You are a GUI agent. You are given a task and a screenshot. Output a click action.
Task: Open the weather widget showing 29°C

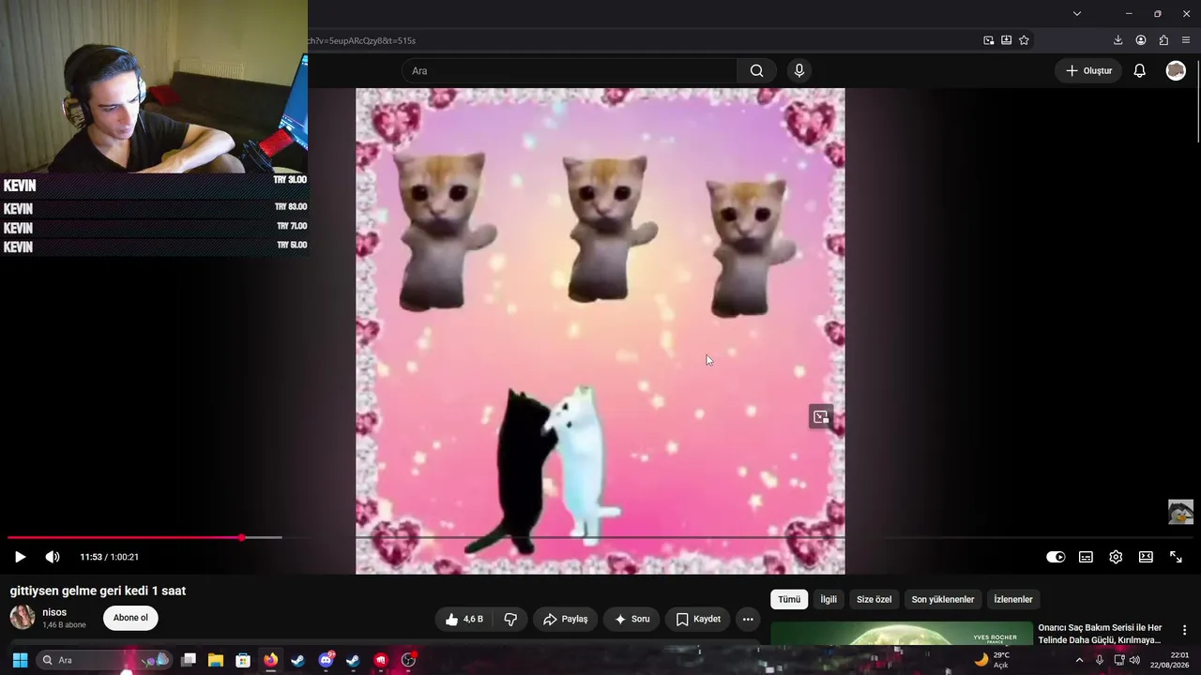(992, 660)
